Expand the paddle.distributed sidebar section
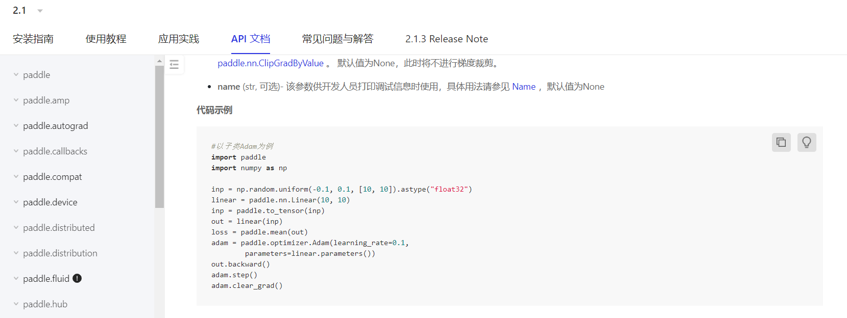The width and height of the screenshot is (847, 318). [16, 228]
